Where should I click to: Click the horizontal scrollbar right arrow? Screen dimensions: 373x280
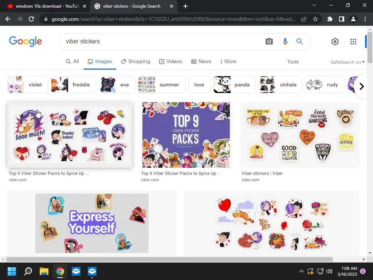click(x=364, y=259)
